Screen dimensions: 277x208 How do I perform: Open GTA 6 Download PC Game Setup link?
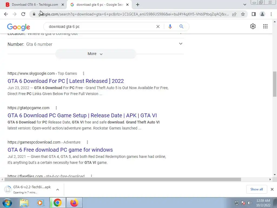coord(82,115)
